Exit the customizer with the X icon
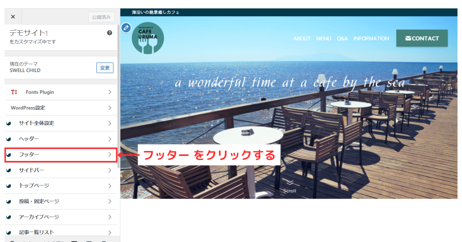 click(13, 17)
